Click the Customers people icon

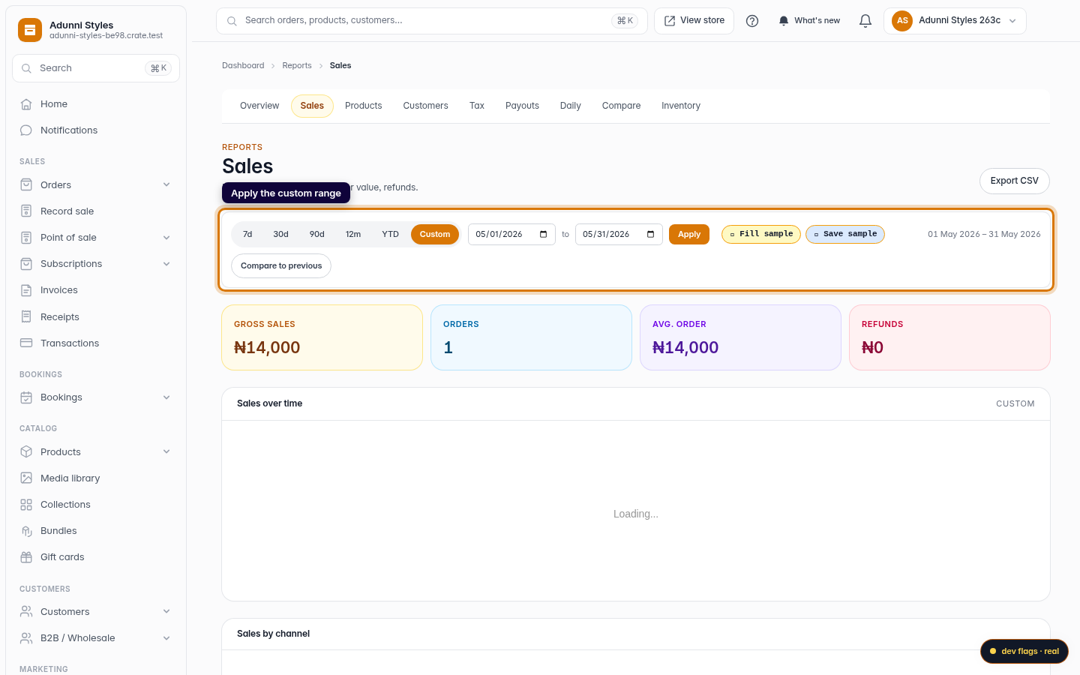point(26,611)
